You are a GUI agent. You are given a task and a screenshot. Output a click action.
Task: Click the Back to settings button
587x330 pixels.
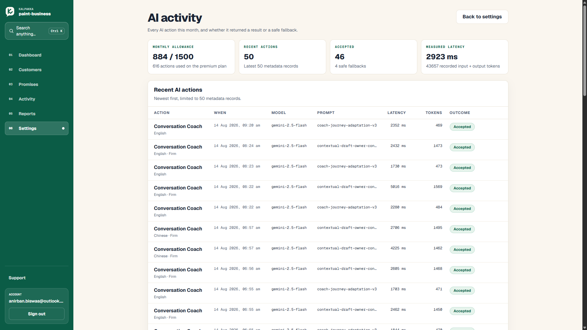[482, 17]
